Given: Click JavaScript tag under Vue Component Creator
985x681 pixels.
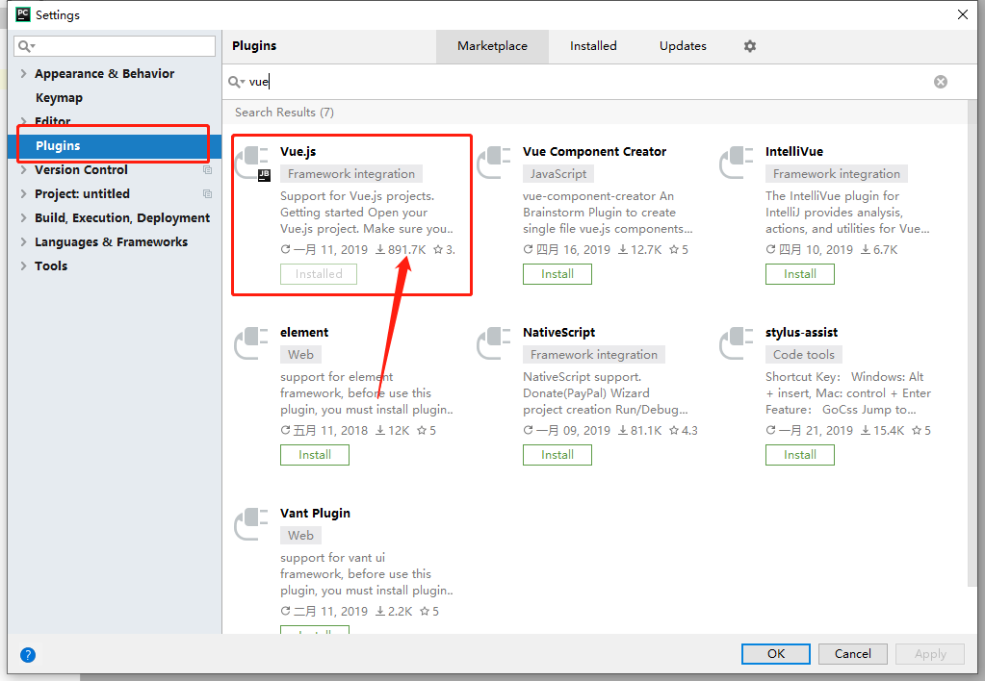Looking at the screenshot, I should pos(558,174).
